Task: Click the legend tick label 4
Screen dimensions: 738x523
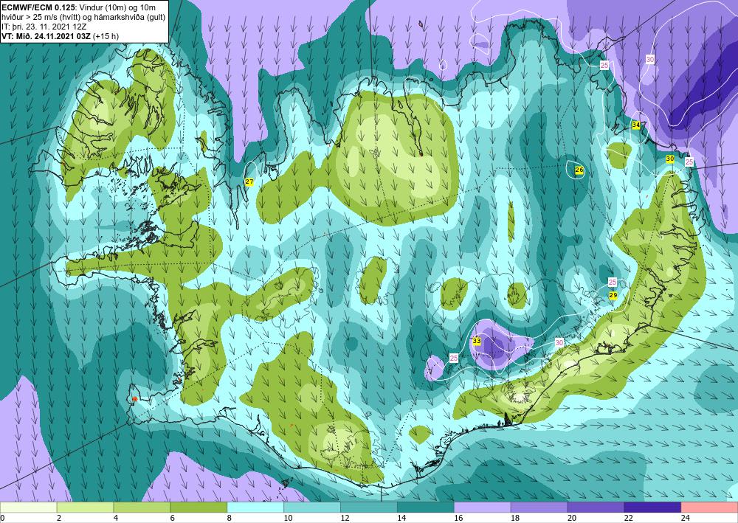Action: [116, 519]
